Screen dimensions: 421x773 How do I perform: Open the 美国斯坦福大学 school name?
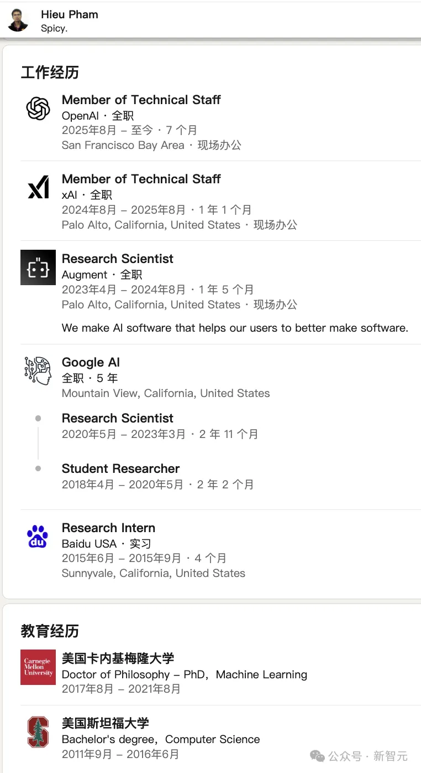(x=105, y=723)
